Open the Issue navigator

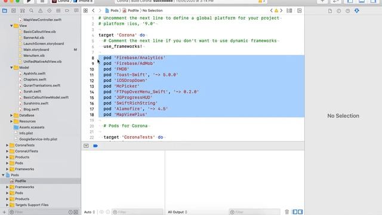pos(41,11)
